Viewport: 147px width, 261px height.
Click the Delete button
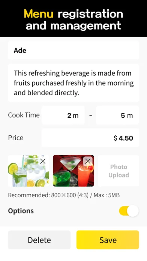coord(39,240)
